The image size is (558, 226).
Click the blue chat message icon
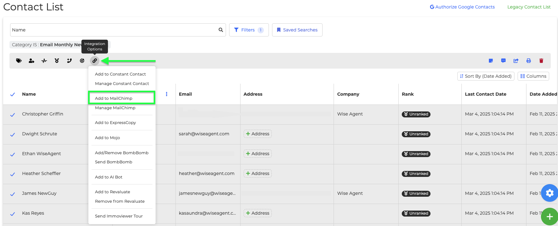(503, 61)
